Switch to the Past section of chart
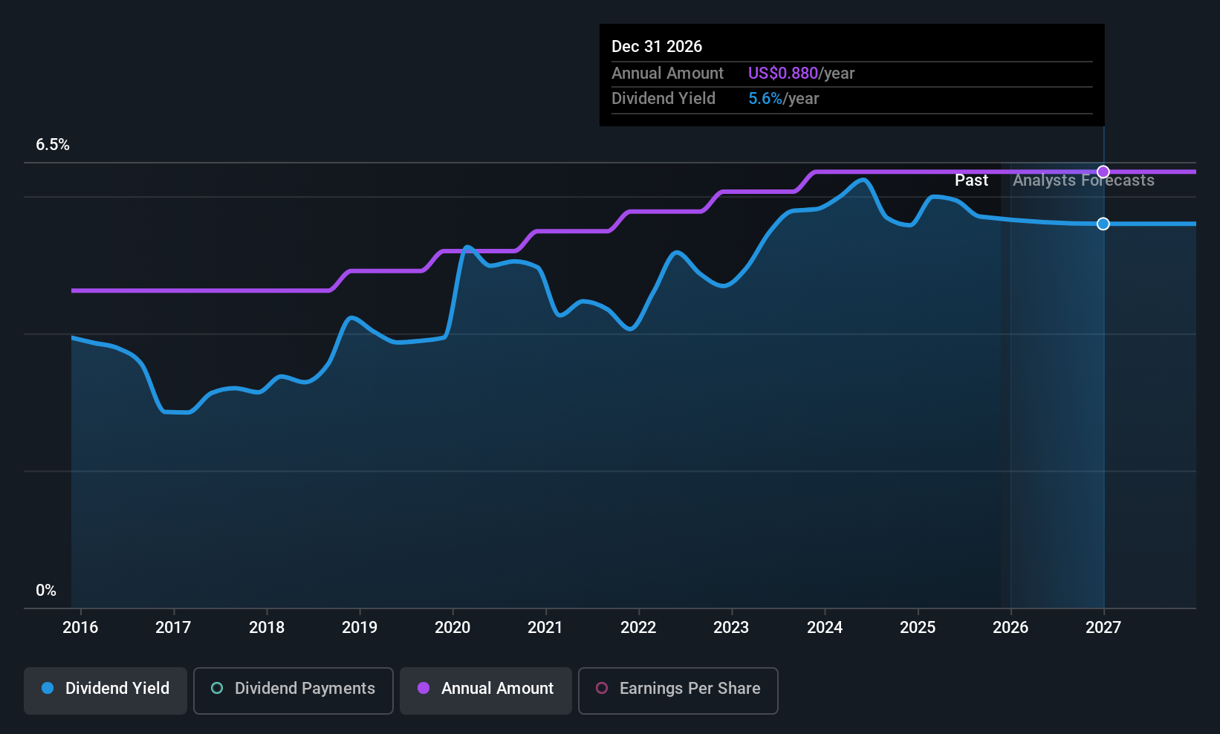The height and width of the screenshot is (734, 1220). (971, 180)
